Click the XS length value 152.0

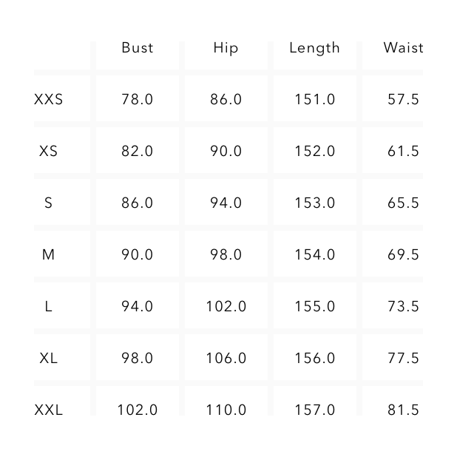[314, 151]
